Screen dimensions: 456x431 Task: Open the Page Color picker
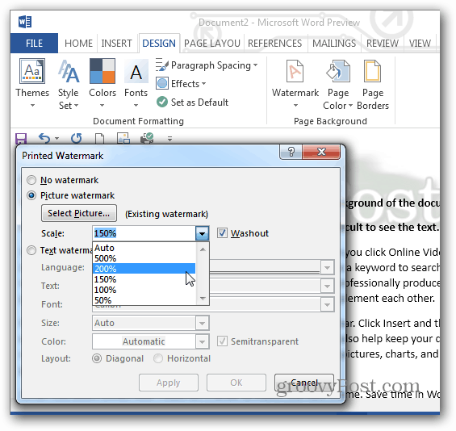tap(338, 85)
